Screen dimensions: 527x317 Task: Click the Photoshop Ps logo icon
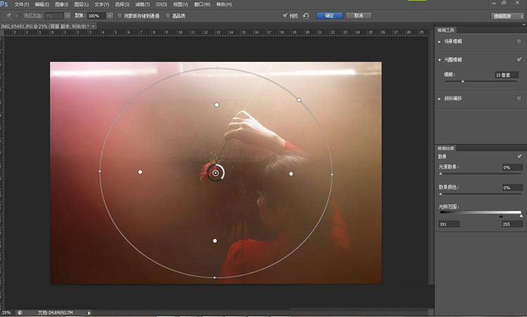[x=5, y=4]
